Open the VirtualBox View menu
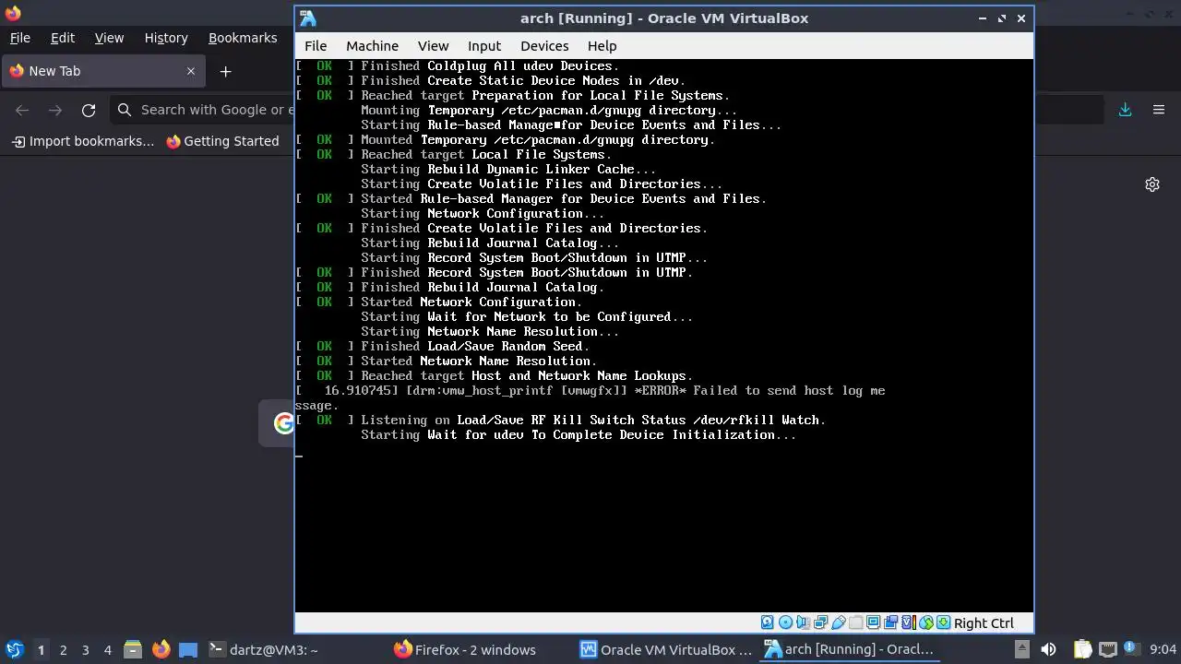This screenshot has width=1181, height=664. (x=433, y=46)
